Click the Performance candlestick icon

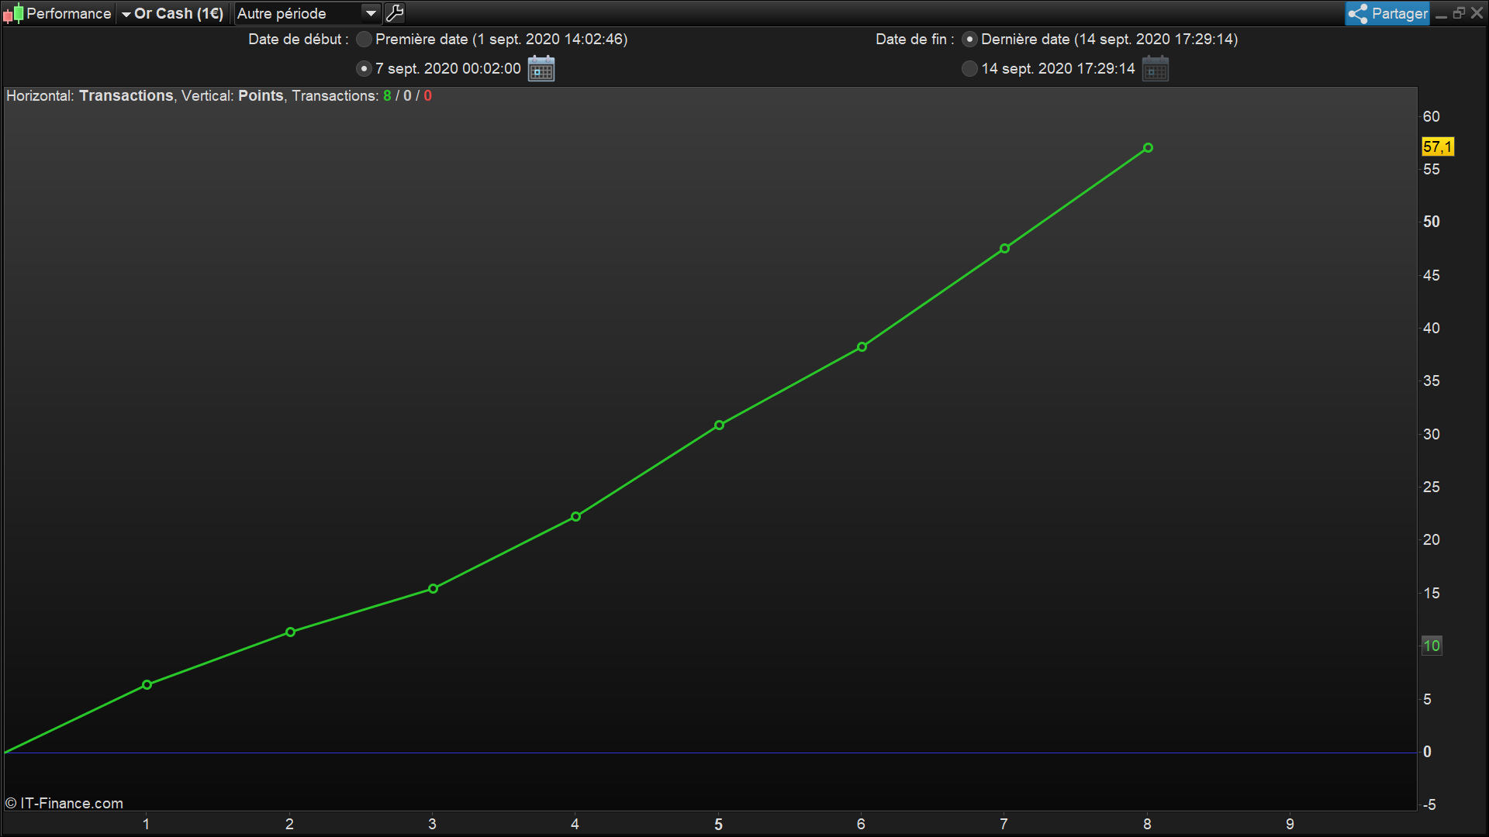[x=13, y=13]
